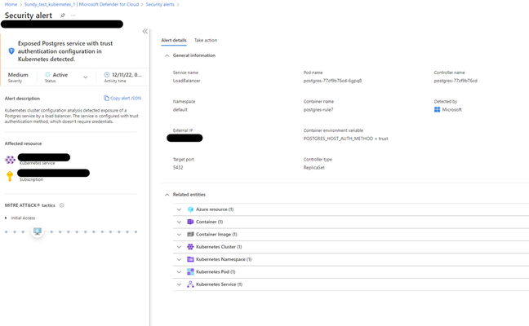Select pod name postgres-77cf9b76cd-6gpq8
This screenshot has height=326, width=529.
point(332,81)
